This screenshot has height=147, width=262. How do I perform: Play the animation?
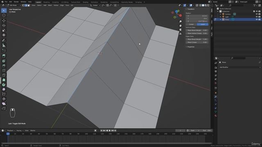click(110, 131)
